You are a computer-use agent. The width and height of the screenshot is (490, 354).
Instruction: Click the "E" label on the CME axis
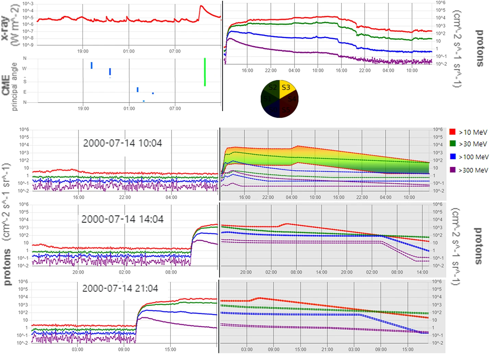[x=25, y=92]
